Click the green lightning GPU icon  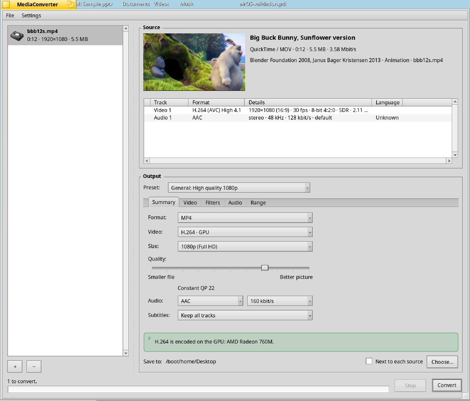[x=149, y=338]
